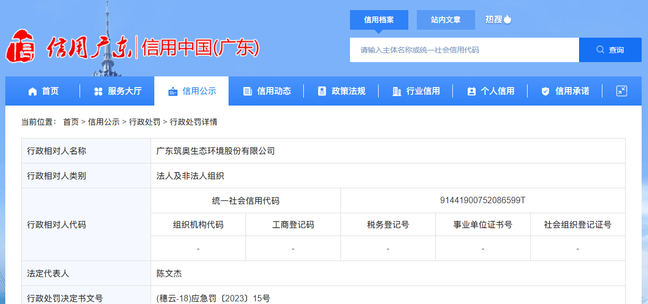Click the 税务登记号 header cell
648x304 pixels.
pos(388,225)
